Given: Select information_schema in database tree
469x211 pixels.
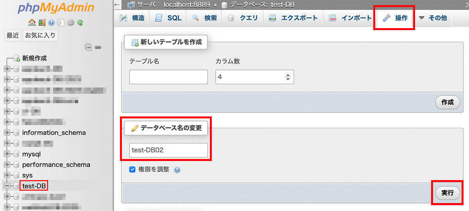Looking at the screenshot, I should pyautogui.click(x=54, y=132).
